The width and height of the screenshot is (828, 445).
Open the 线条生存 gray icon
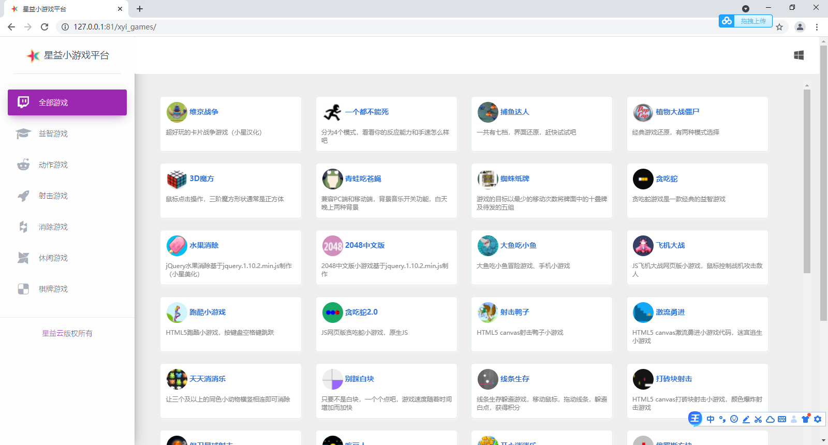(x=488, y=379)
